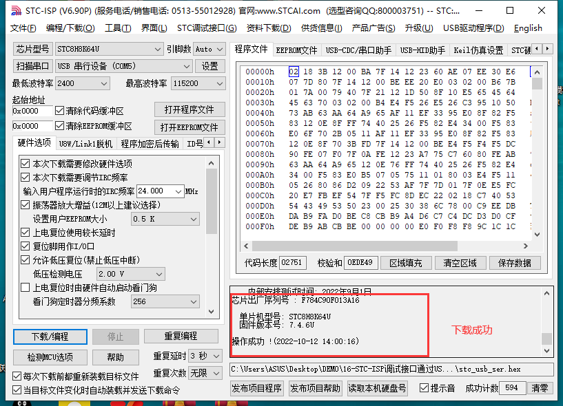Screen dimensions: 563x406
Task: Open 工具(T) menu
Action: pyautogui.click(x=118, y=28)
